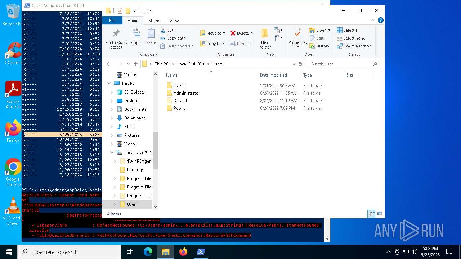The width and height of the screenshot is (461, 259).
Task: Select Pictures in navigation pane
Action: click(131, 135)
